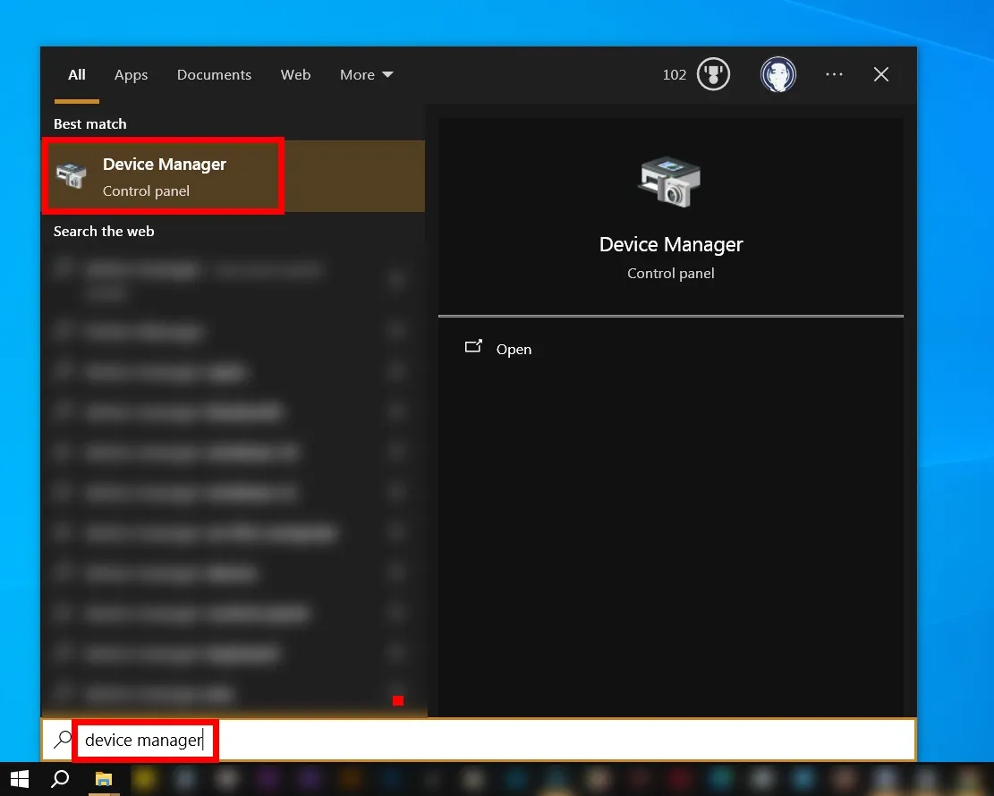Open your account profile picture
The image size is (994, 796).
777,74
